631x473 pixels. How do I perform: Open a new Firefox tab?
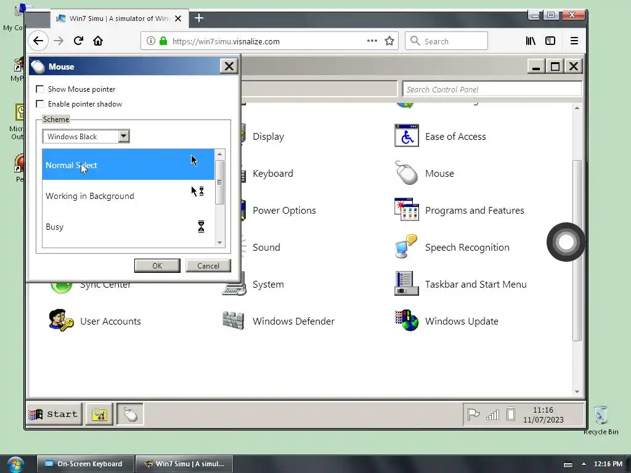click(x=199, y=18)
